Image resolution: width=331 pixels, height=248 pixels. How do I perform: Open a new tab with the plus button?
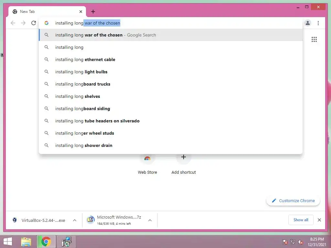(x=93, y=12)
